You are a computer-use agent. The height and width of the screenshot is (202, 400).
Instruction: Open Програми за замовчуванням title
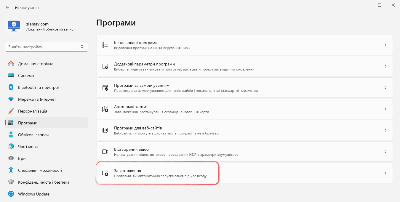[x=142, y=85]
